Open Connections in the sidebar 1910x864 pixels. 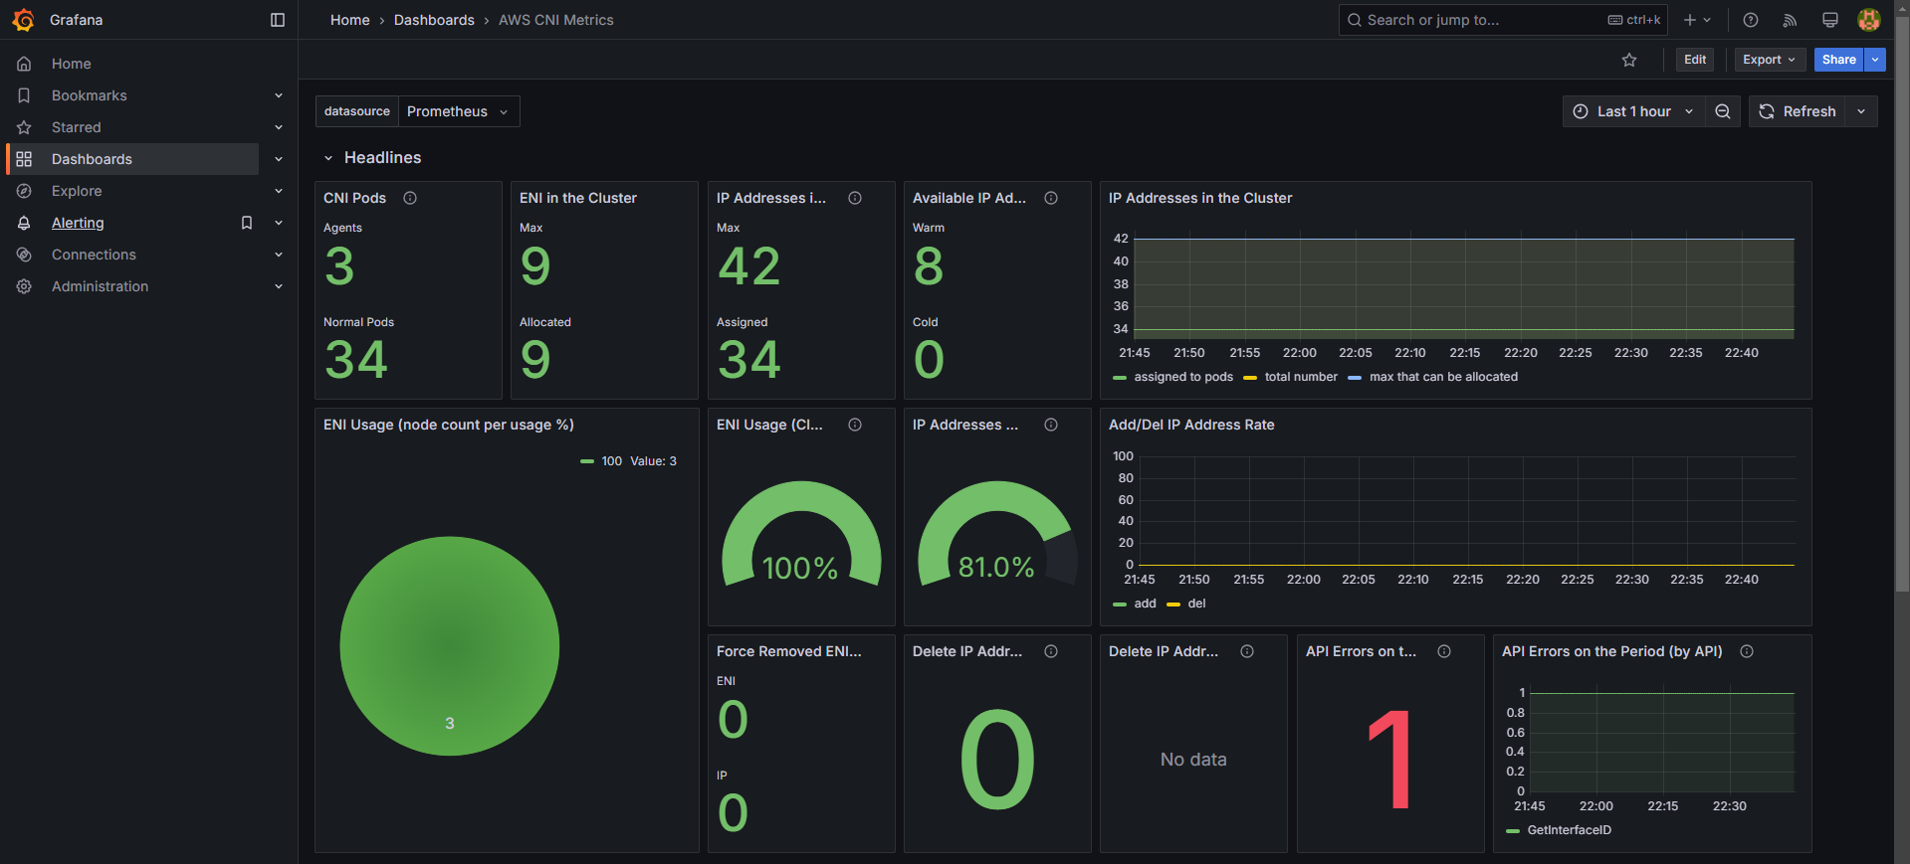94,255
